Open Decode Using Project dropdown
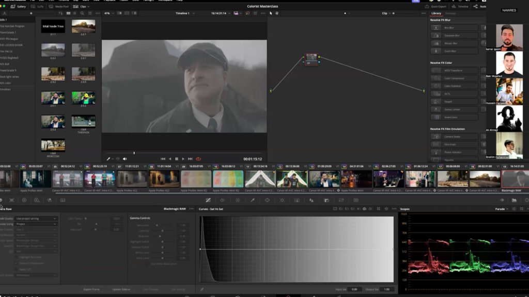The height and width of the screenshot is (297, 529). tap(36, 224)
